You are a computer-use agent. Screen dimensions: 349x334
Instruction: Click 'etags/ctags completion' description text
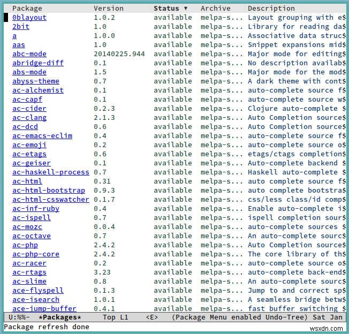295,154
